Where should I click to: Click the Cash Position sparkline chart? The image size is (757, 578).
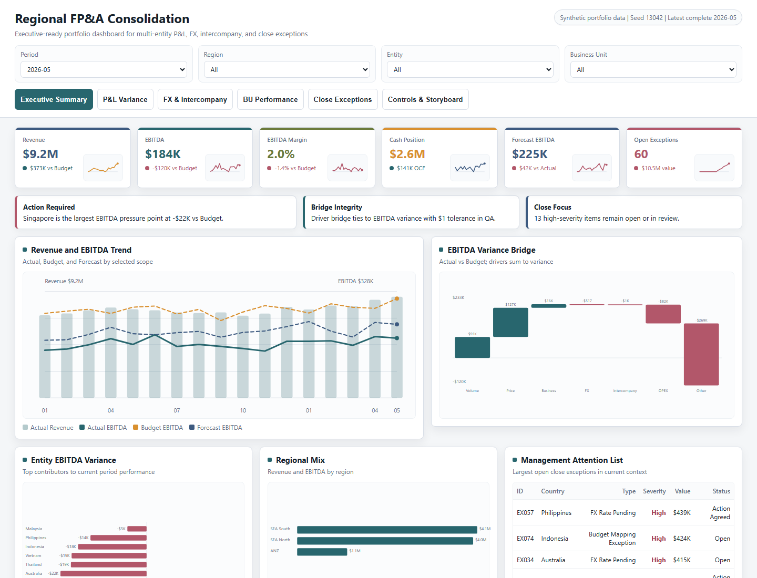[470, 168]
